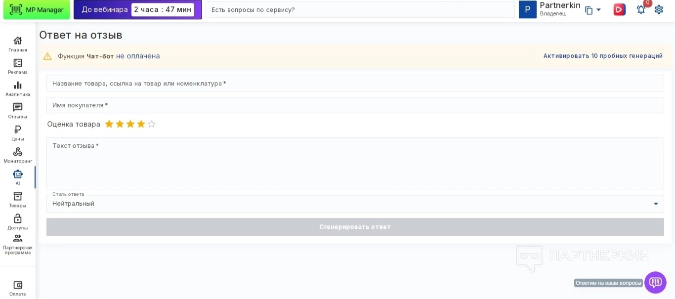
Task: Set product rating to one star
Action: point(109,124)
